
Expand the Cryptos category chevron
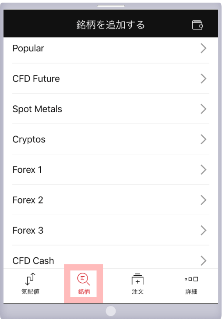(x=204, y=139)
